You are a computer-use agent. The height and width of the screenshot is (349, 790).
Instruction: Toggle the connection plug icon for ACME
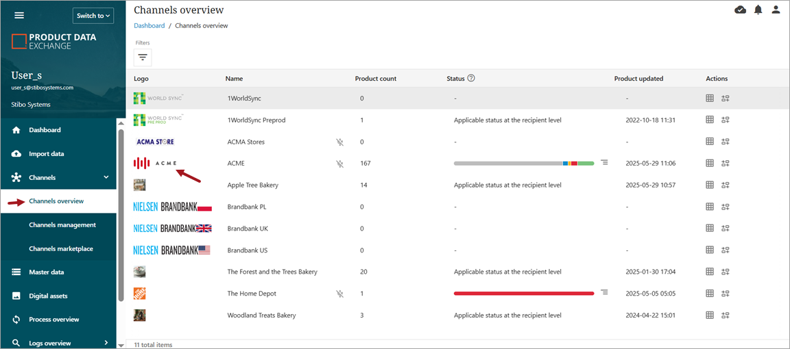click(x=339, y=164)
